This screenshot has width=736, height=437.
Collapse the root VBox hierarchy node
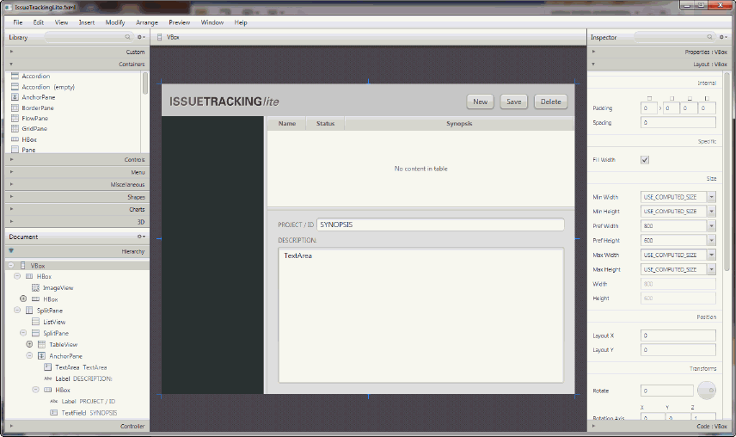coord(11,266)
